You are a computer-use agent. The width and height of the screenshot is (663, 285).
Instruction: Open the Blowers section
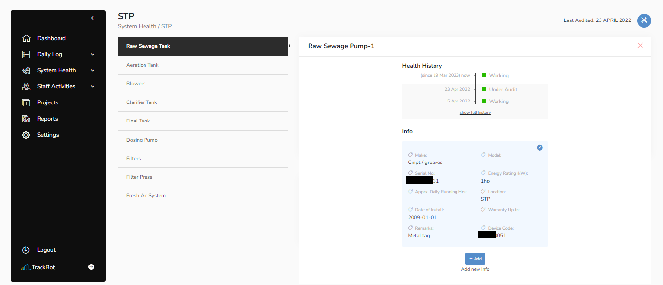tap(136, 84)
